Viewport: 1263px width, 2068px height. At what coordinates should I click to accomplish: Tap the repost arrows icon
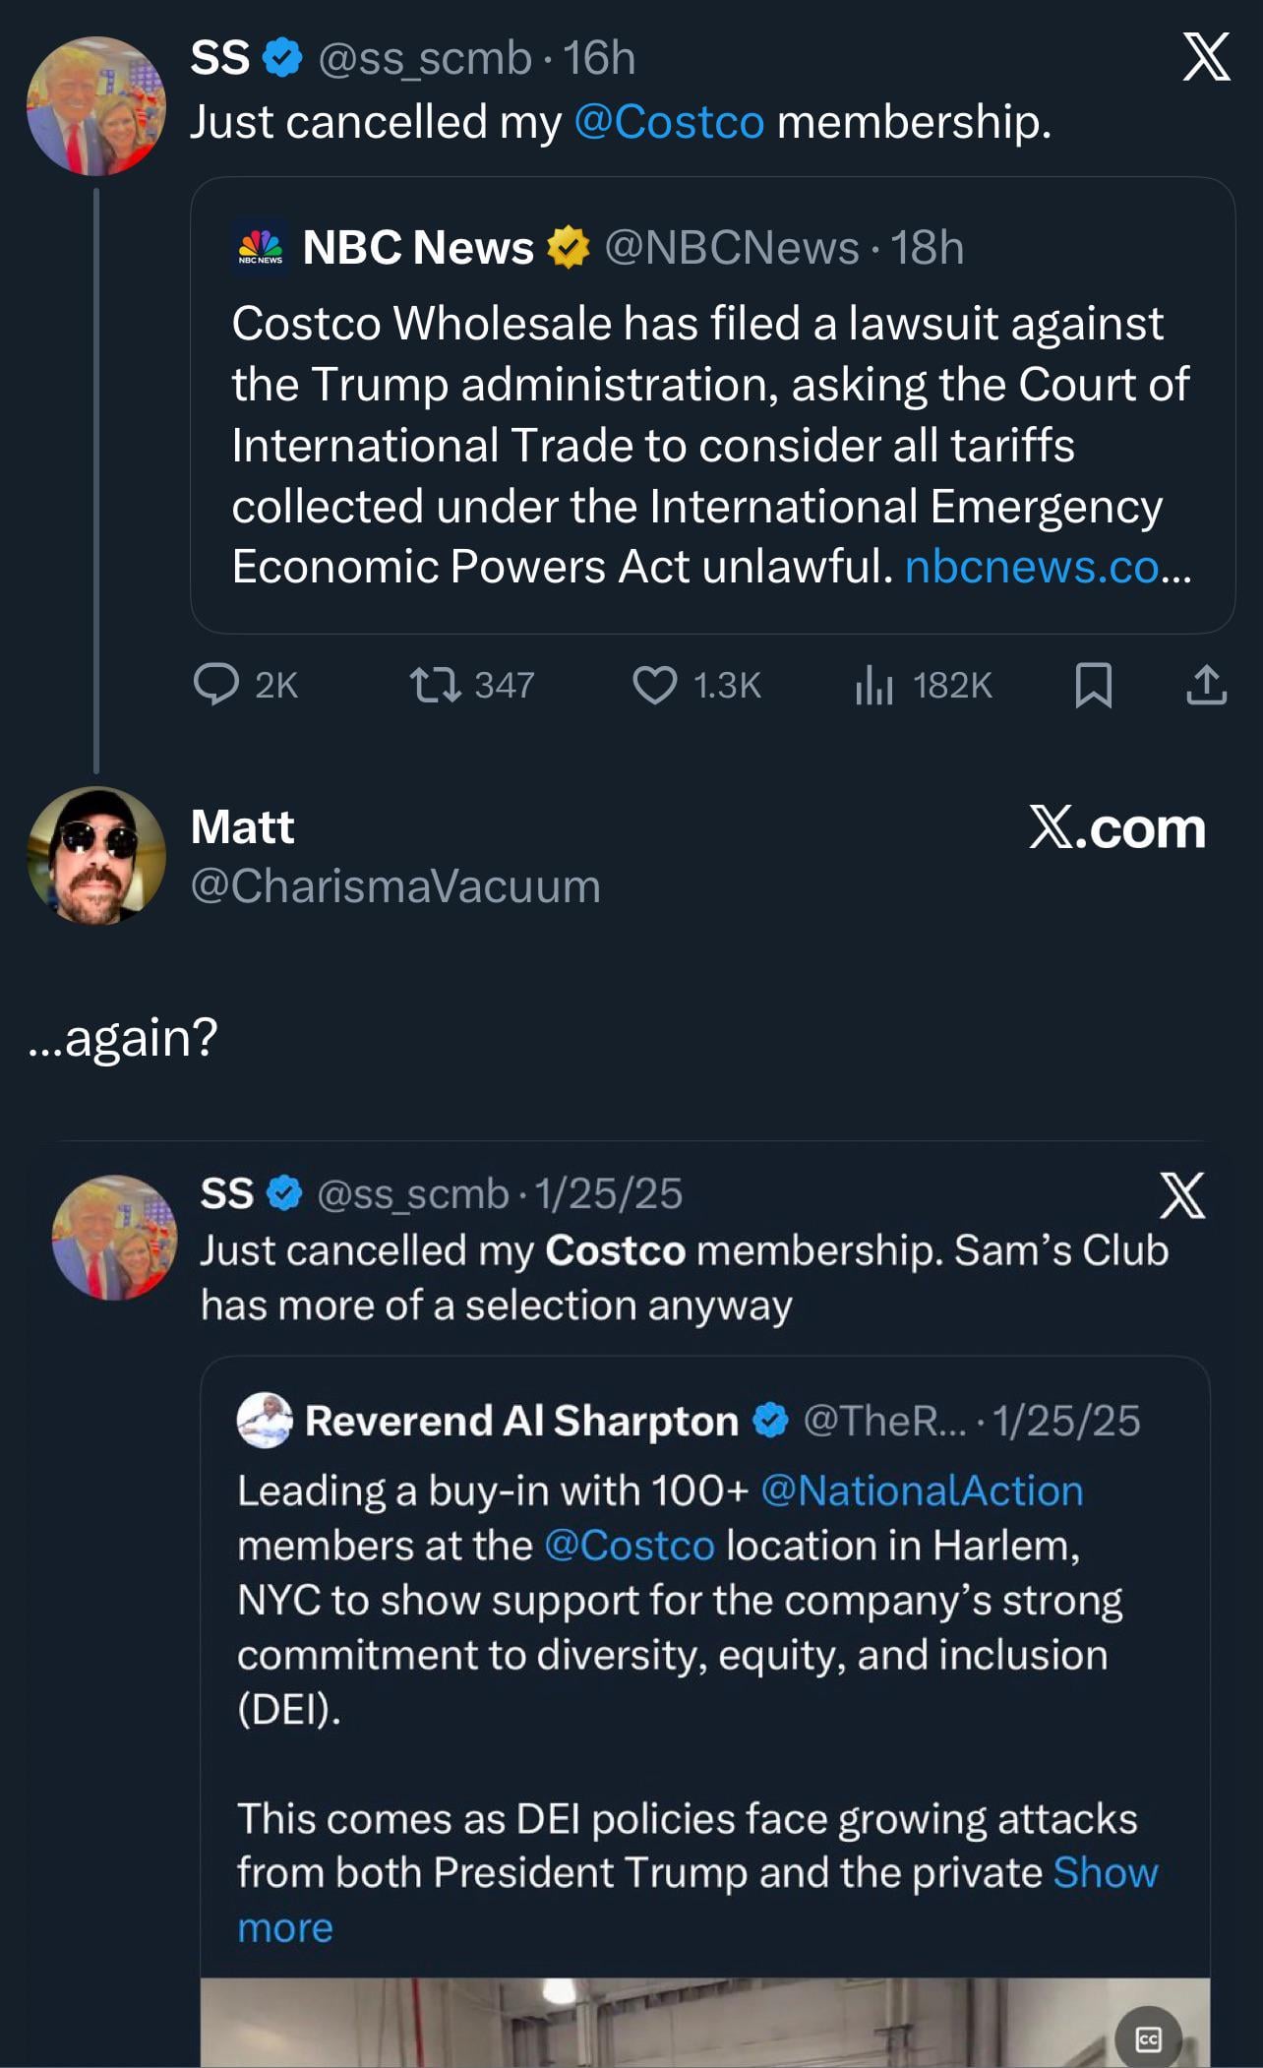point(435,685)
